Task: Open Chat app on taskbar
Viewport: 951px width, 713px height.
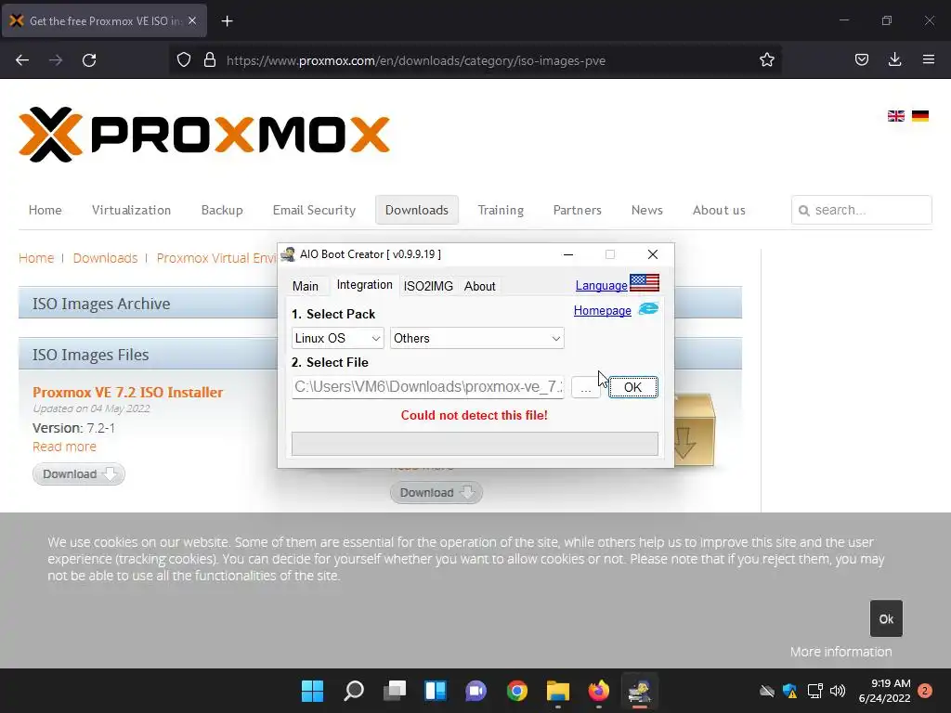Action: point(476,691)
